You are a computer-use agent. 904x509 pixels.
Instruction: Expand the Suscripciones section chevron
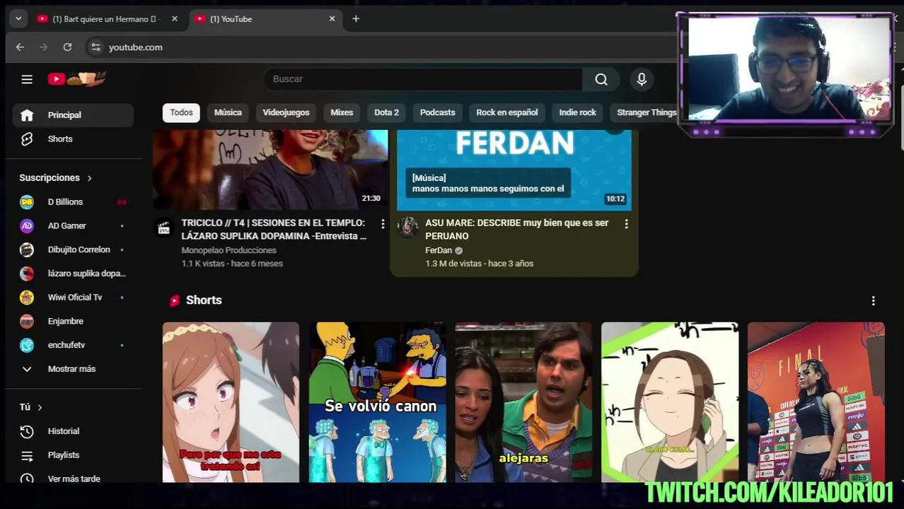(x=89, y=178)
